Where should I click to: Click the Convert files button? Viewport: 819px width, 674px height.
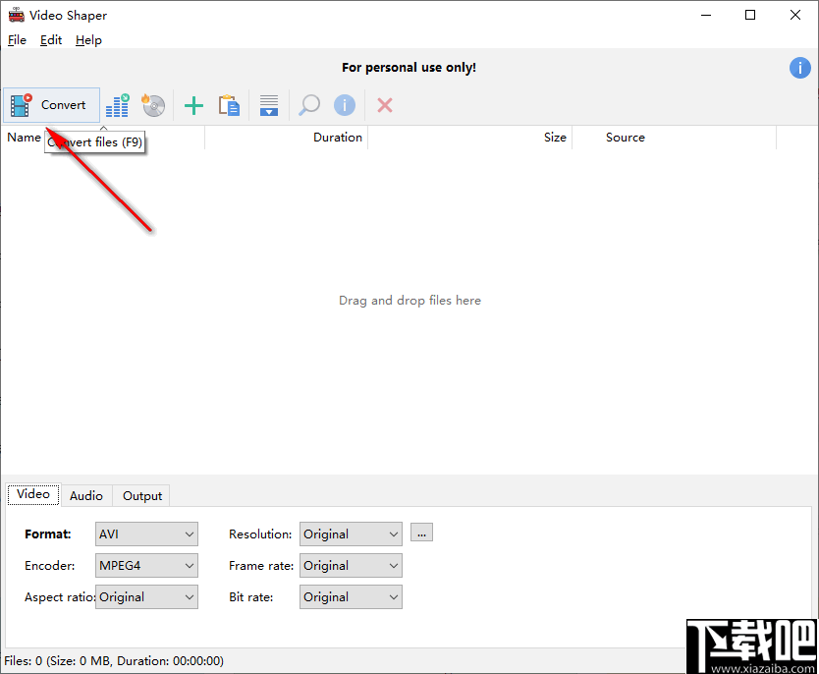(x=51, y=105)
